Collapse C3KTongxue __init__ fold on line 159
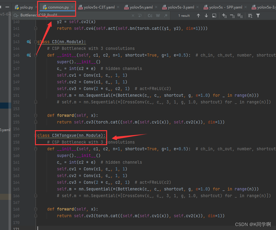The width and height of the screenshot is (276, 230). (x=36, y=149)
